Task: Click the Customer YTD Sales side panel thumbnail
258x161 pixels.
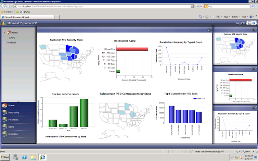Action: 235,48
